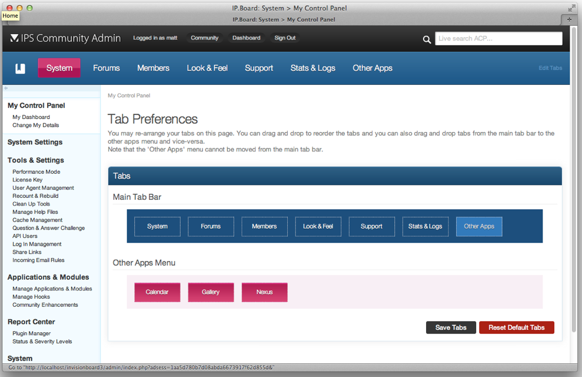This screenshot has height=377, width=582.
Task: Select the Other Apps tile in Main Tab Bar
Action: [479, 227]
